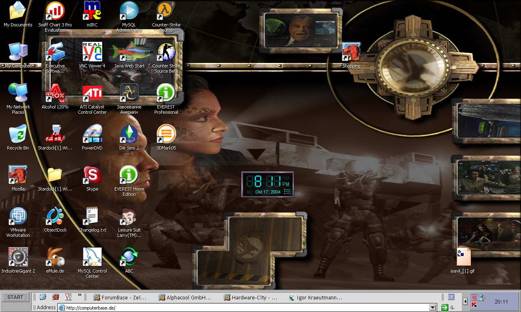
Task: Toggle the clock widget sound icon
Action: coord(249,192)
